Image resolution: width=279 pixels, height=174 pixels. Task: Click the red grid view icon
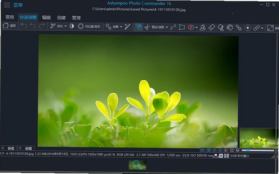pos(226,150)
